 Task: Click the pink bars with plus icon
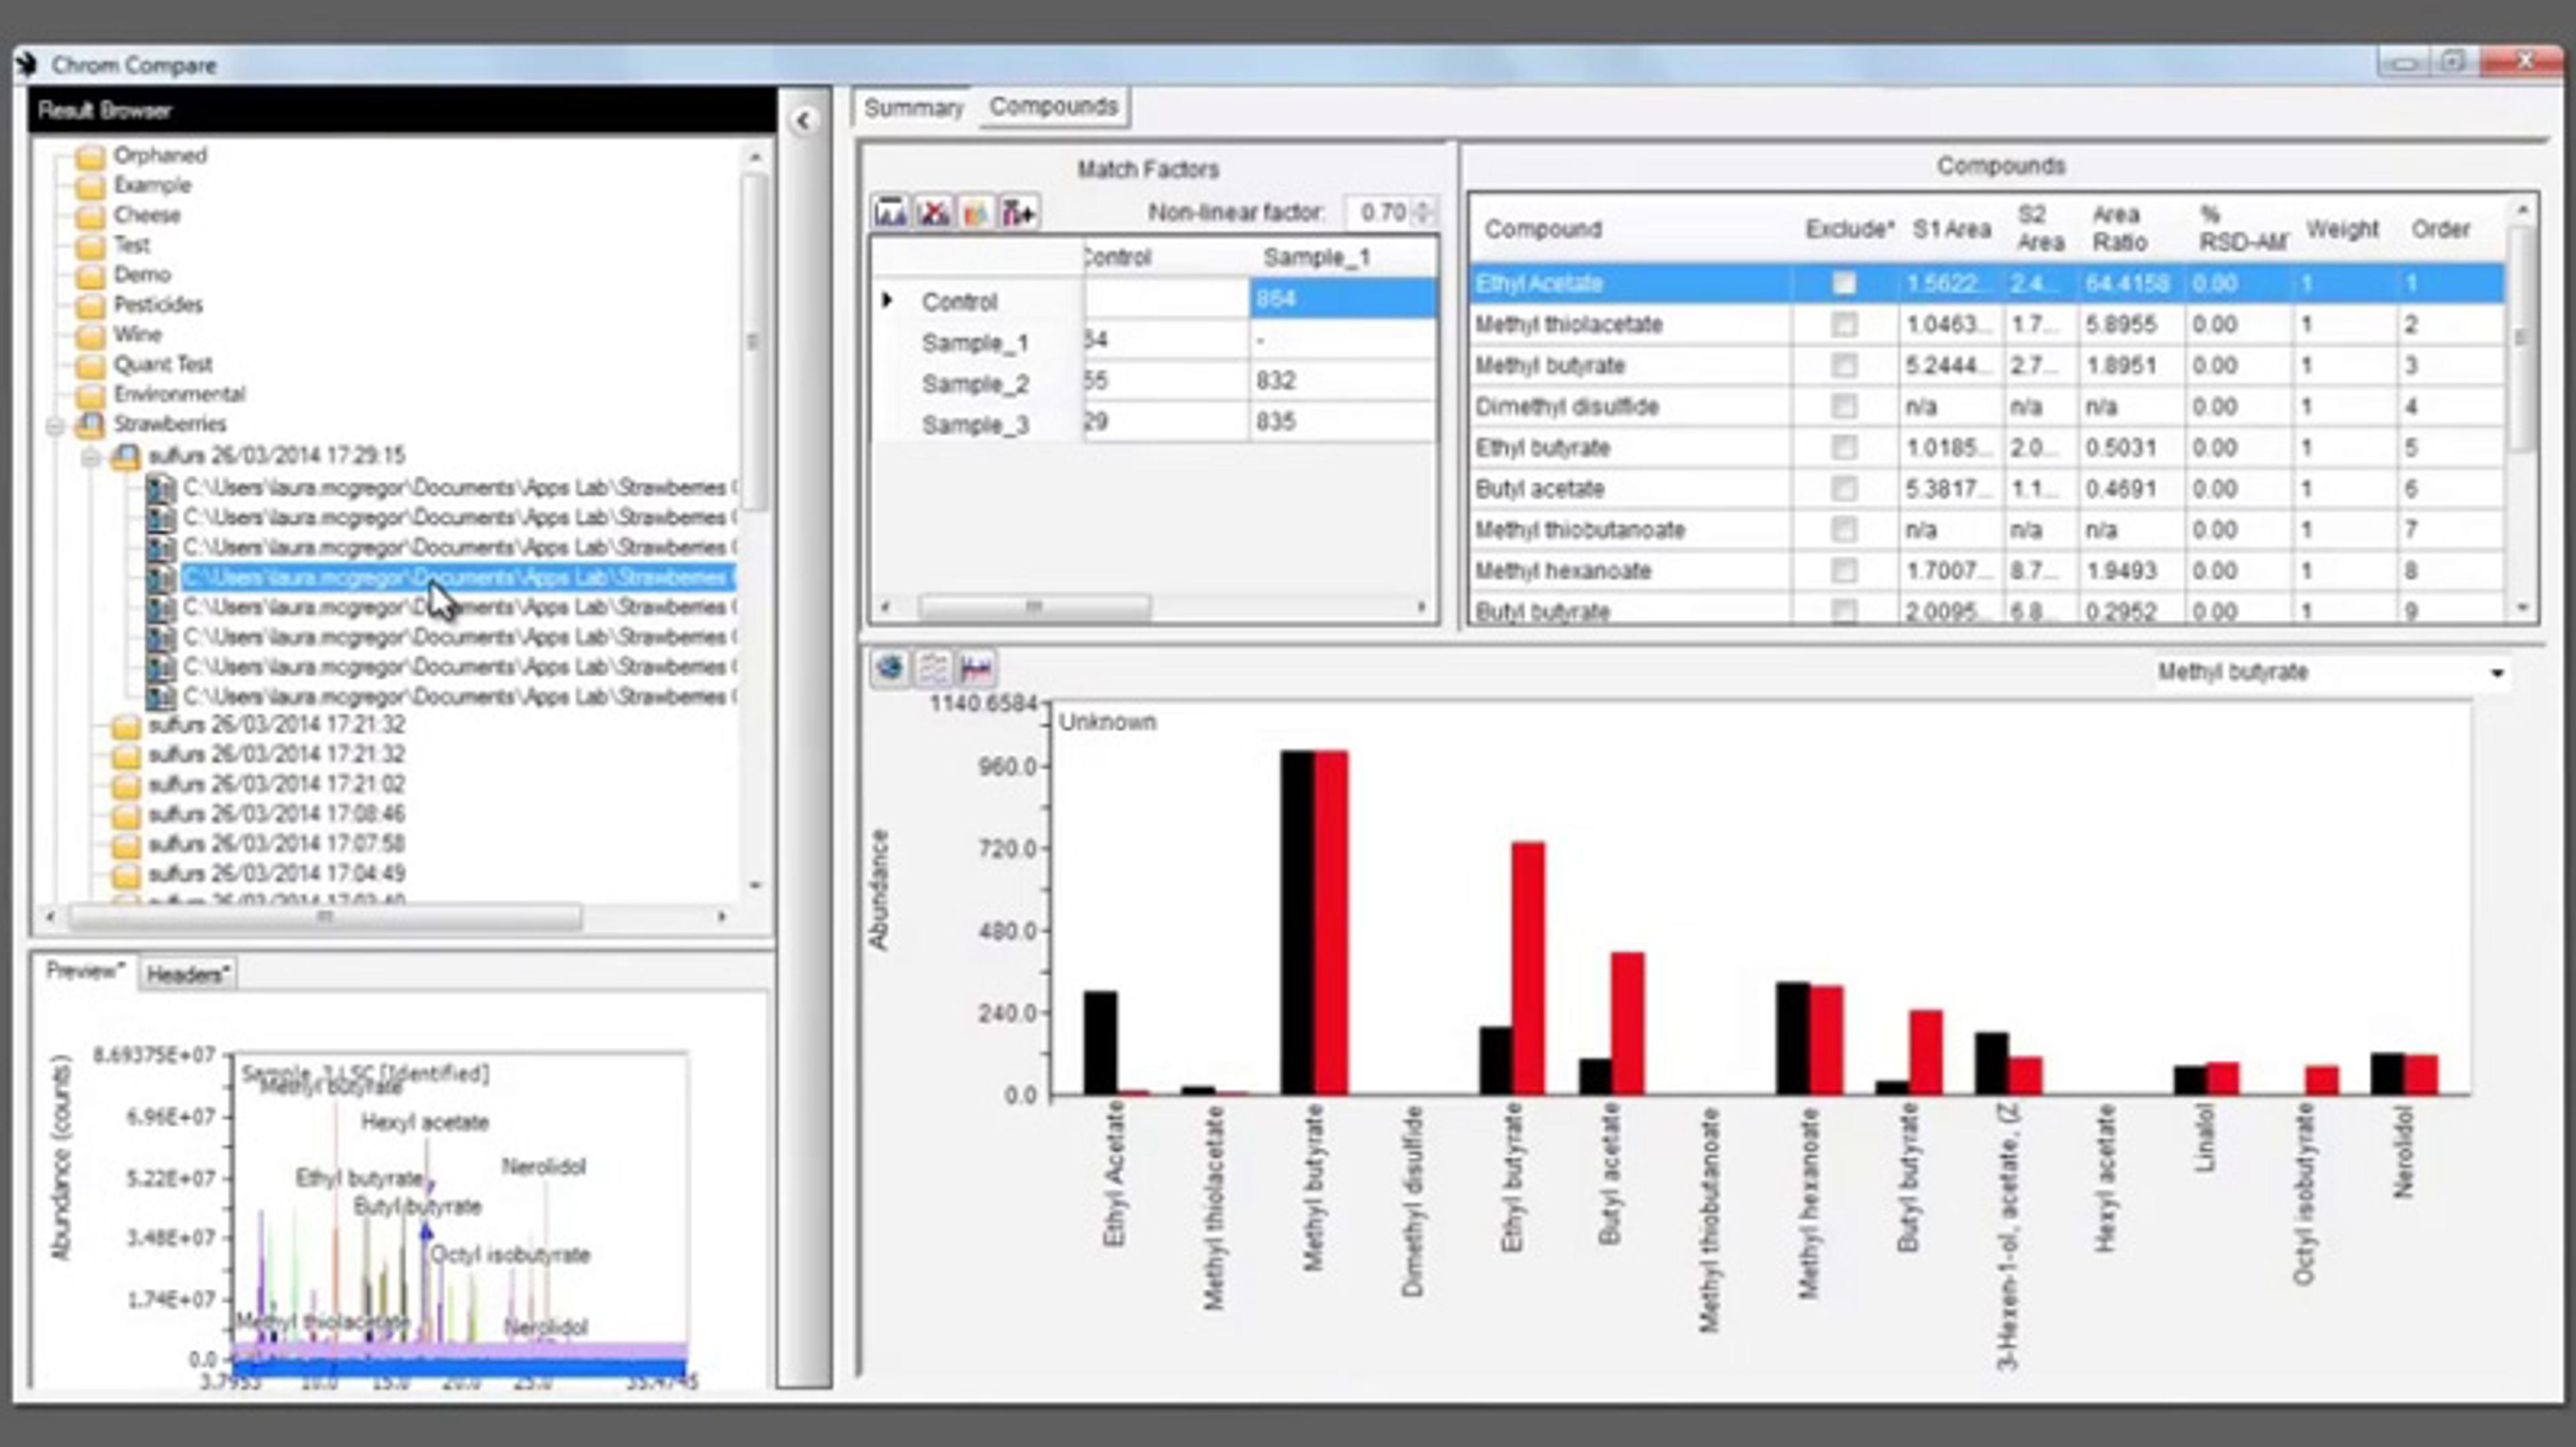[1019, 212]
